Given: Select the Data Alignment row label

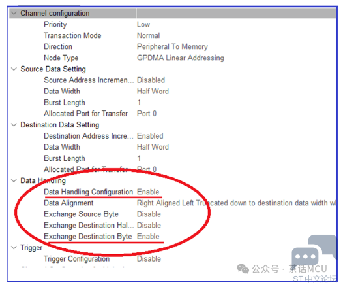Looking at the screenshot, I should 68,203.
